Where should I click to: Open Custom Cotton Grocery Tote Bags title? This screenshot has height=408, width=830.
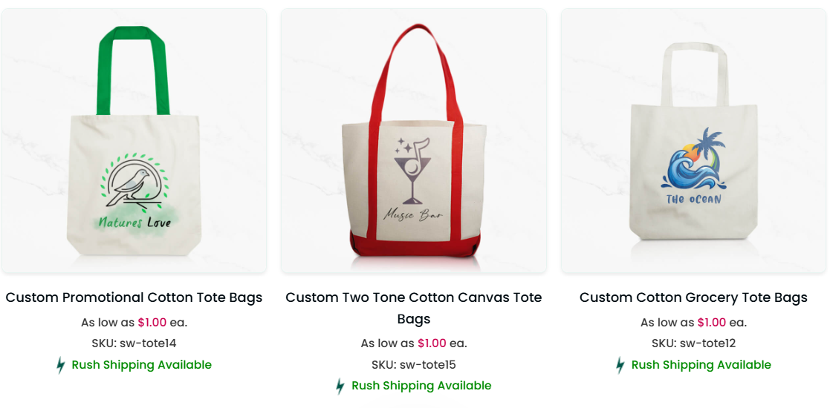[693, 297]
